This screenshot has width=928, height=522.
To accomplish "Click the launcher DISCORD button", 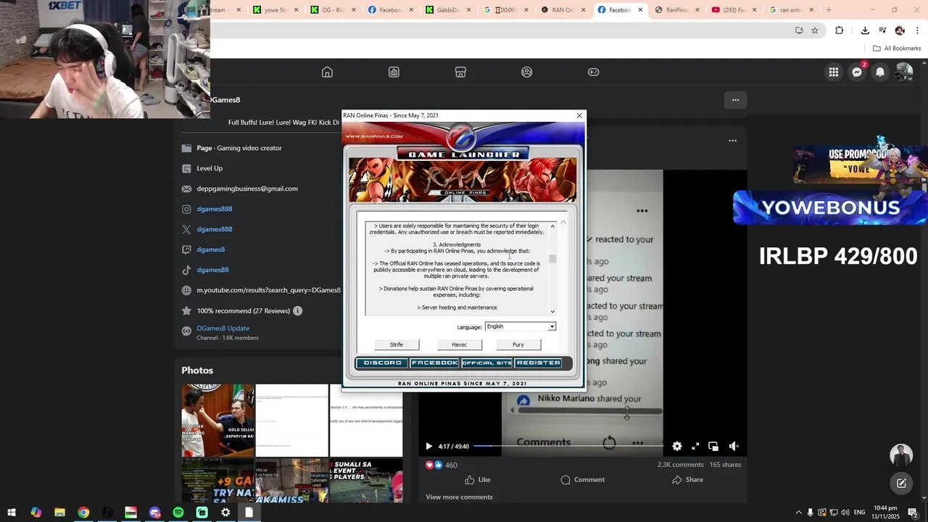I will [382, 362].
